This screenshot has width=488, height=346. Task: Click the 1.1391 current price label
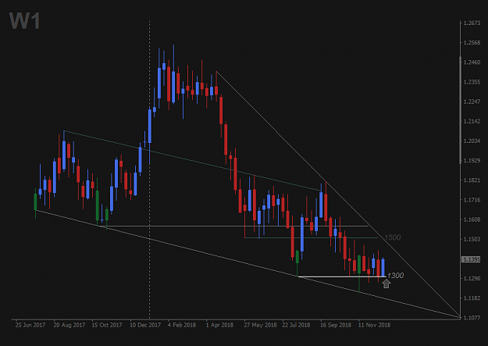click(x=471, y=259)
